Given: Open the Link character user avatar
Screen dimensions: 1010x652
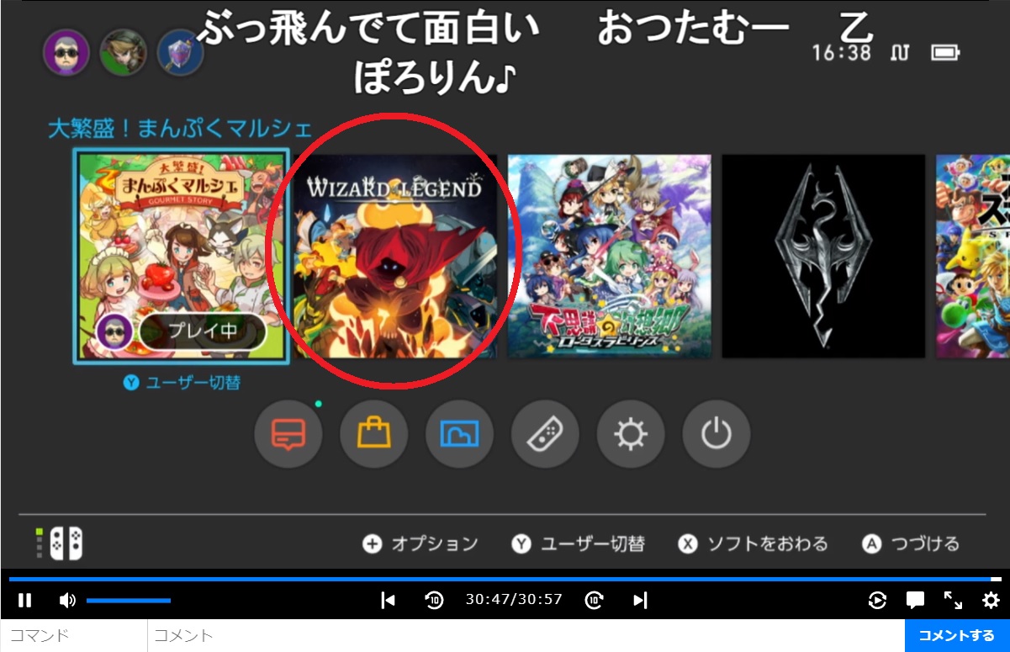Looking at the screenshot, I should [124, 53].
